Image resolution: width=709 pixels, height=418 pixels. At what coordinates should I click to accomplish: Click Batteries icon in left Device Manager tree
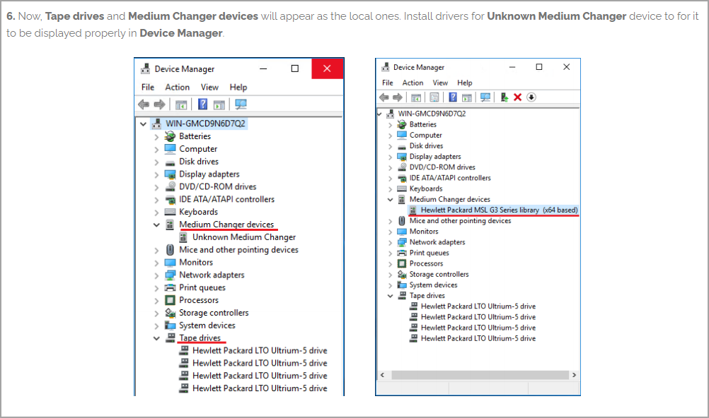pos(170,136)
